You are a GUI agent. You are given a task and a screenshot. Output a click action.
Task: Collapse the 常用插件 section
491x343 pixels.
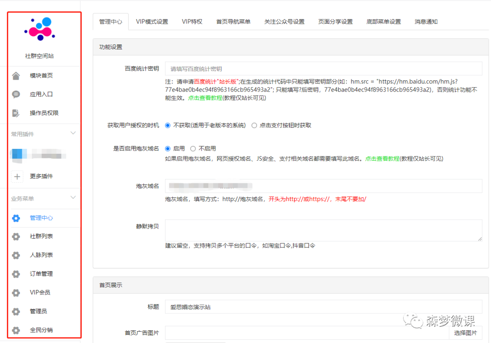72,133
